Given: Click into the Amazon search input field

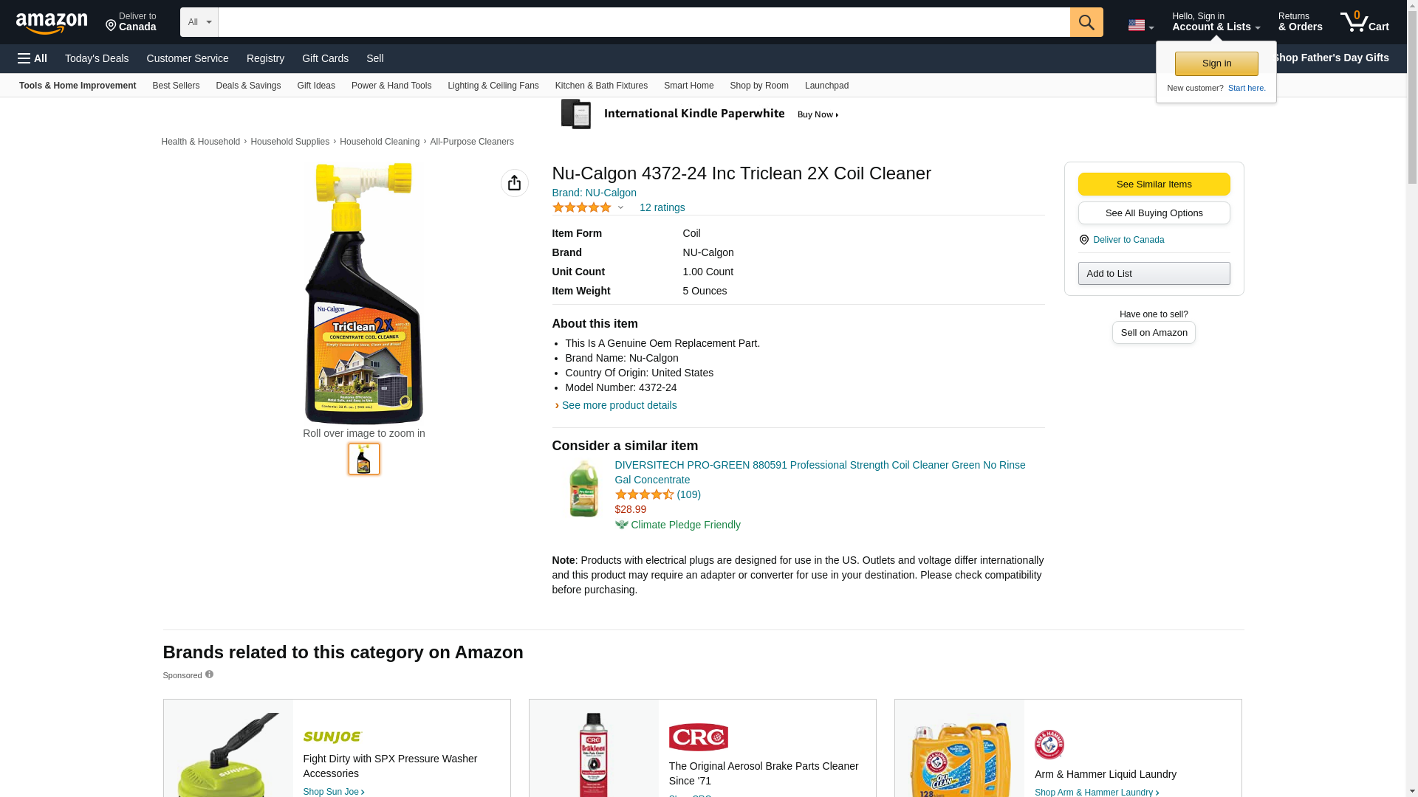Looking at the screenshot, I should [x=643, y=22].
